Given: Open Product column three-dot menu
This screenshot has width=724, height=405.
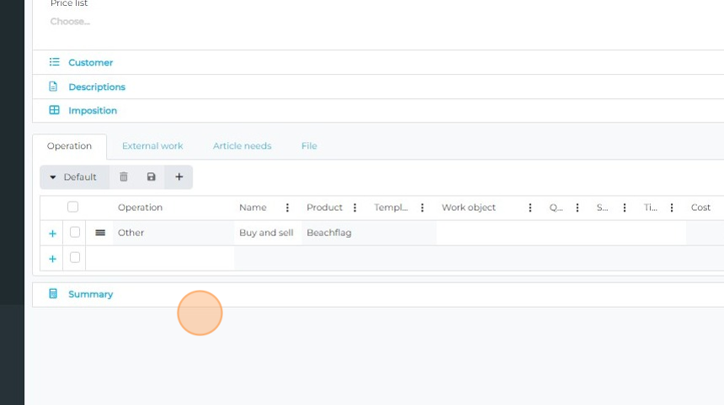Looking at the screenshot, I should click(x=354, y=208).
